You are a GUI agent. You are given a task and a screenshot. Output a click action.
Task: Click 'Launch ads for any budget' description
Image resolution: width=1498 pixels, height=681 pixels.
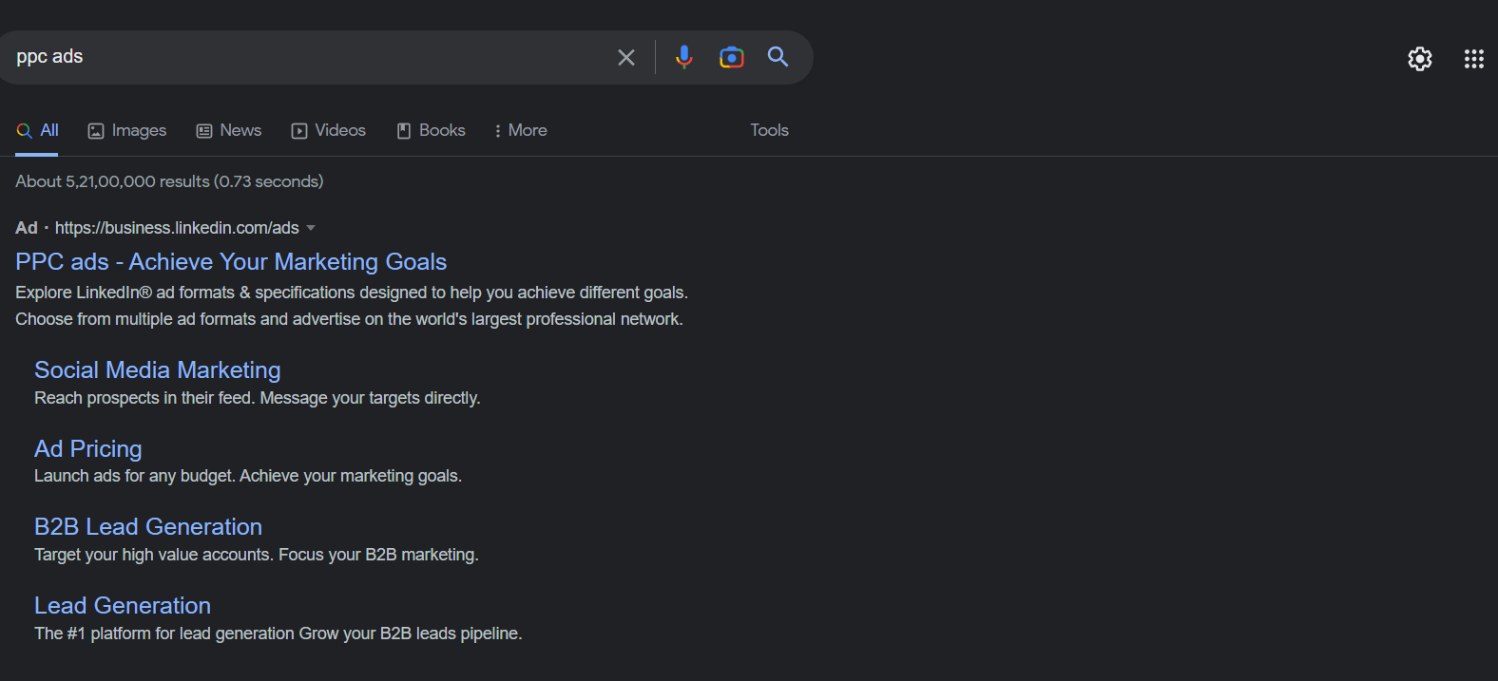[x=248, y=476]
